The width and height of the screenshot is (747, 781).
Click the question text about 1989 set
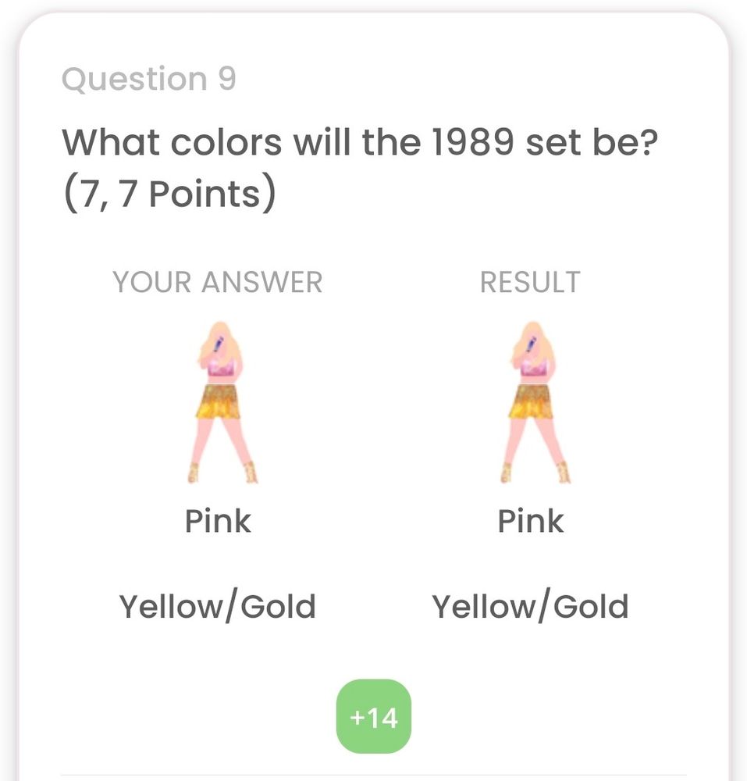point(360,142)
